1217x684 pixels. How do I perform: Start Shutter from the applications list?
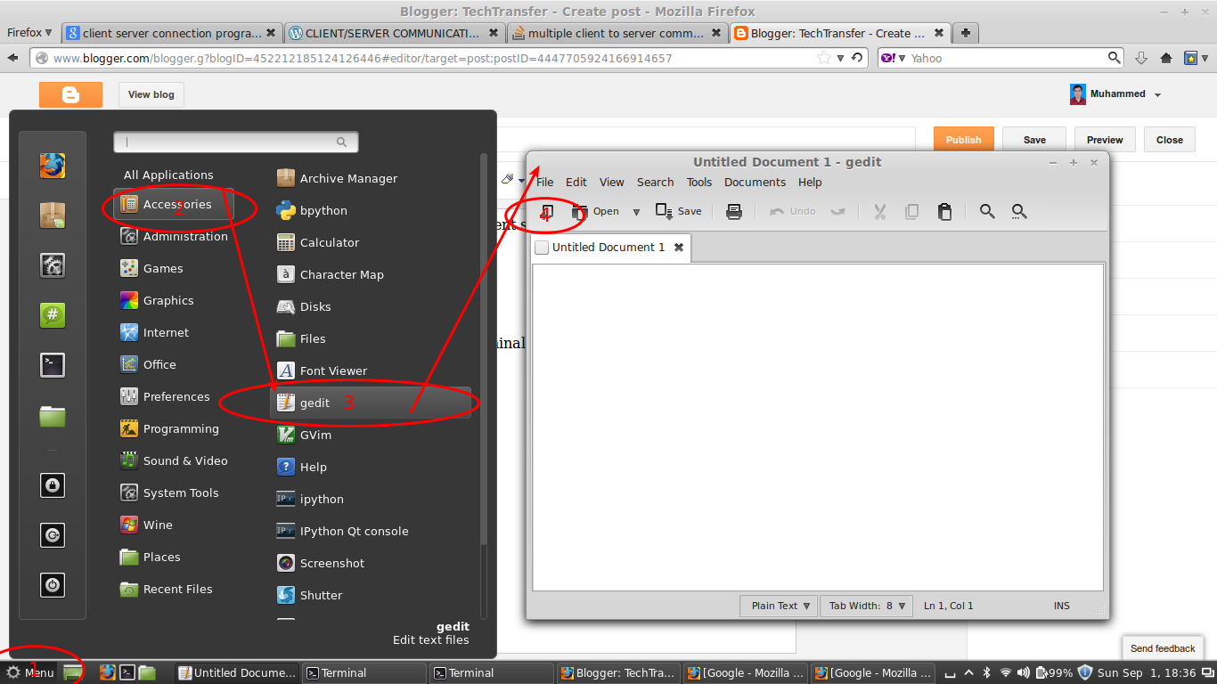pos(319,595)
